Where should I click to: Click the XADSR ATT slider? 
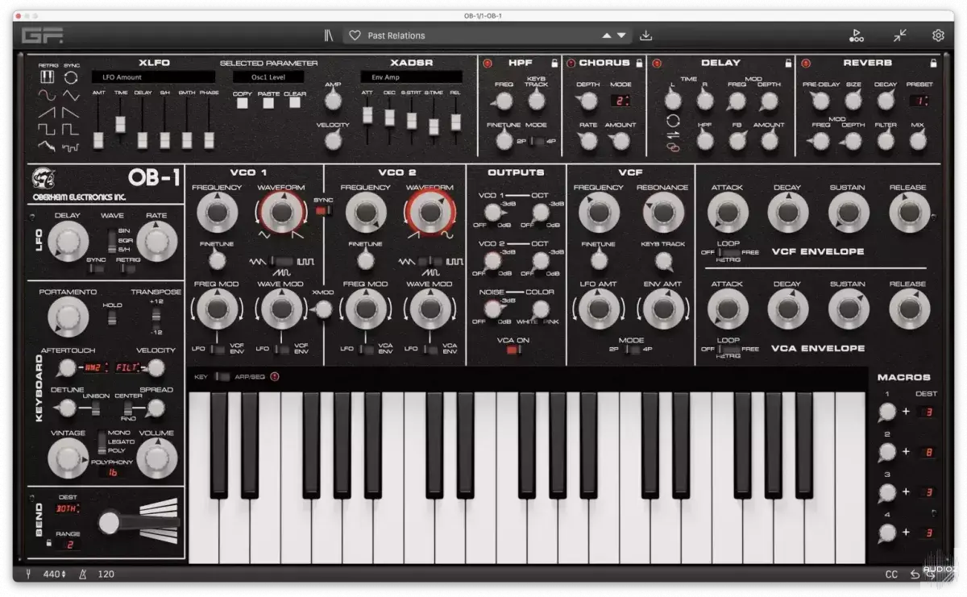click(367, 117)
